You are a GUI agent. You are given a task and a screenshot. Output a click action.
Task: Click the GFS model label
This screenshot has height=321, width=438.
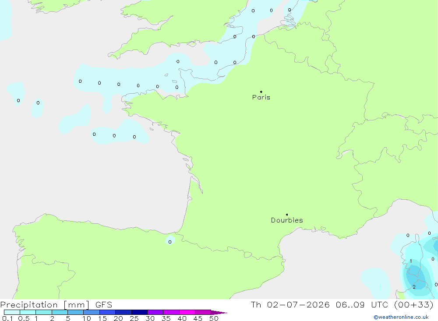104,305
